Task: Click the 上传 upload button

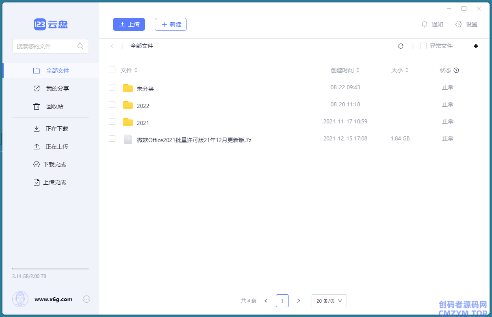Action: click(x=129, y=24)
